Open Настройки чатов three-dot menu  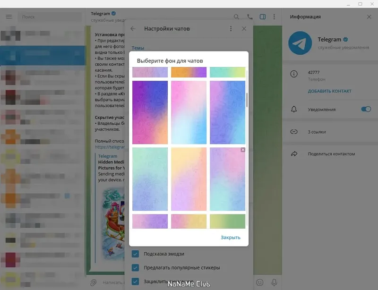coord(231,29)
